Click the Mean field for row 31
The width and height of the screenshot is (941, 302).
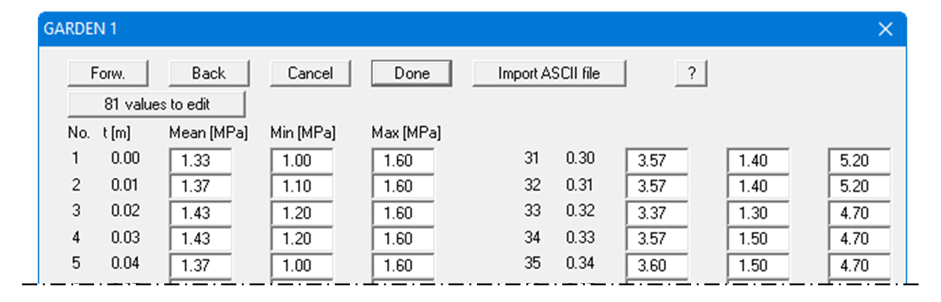[657, 161]
